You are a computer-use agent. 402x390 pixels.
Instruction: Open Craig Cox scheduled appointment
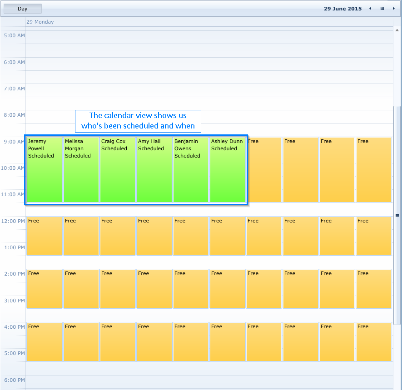click(x=118, y=170)
